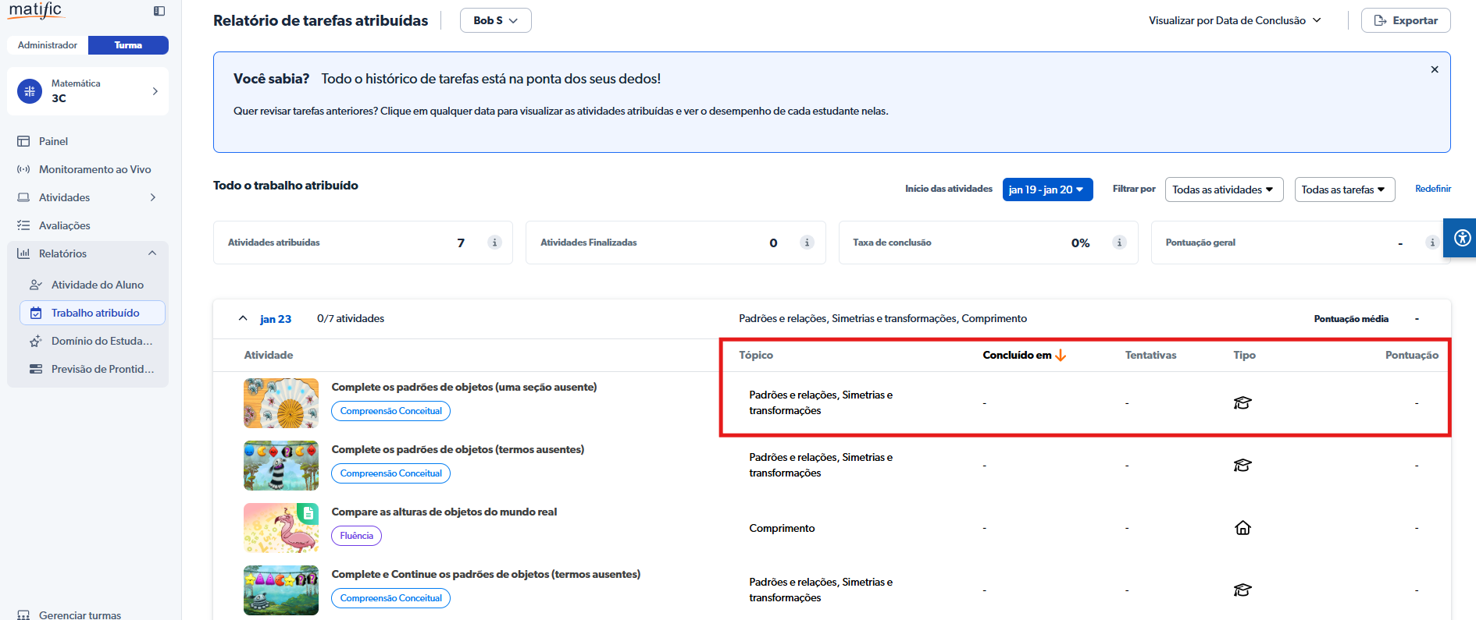Collapse the jan 23 task group
The image size is (1476, 620).
[x=243, y=318]
